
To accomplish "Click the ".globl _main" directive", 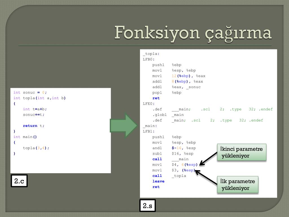I will click(168, 115).
